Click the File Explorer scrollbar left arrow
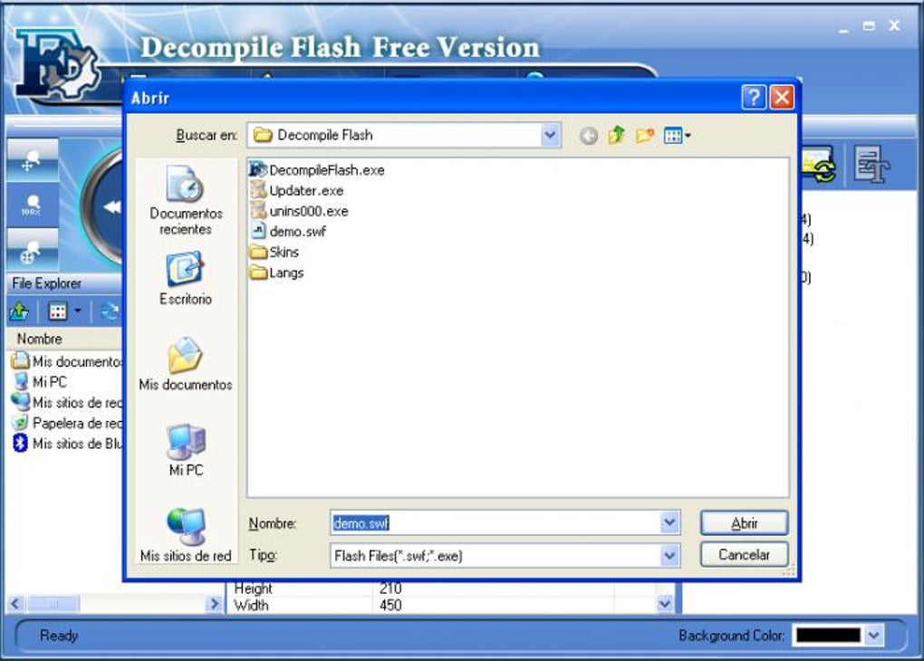Viewport: 924px width, 661px height. (16, 604)
